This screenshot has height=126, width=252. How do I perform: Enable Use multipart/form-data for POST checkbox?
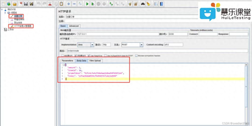(105, 56)
